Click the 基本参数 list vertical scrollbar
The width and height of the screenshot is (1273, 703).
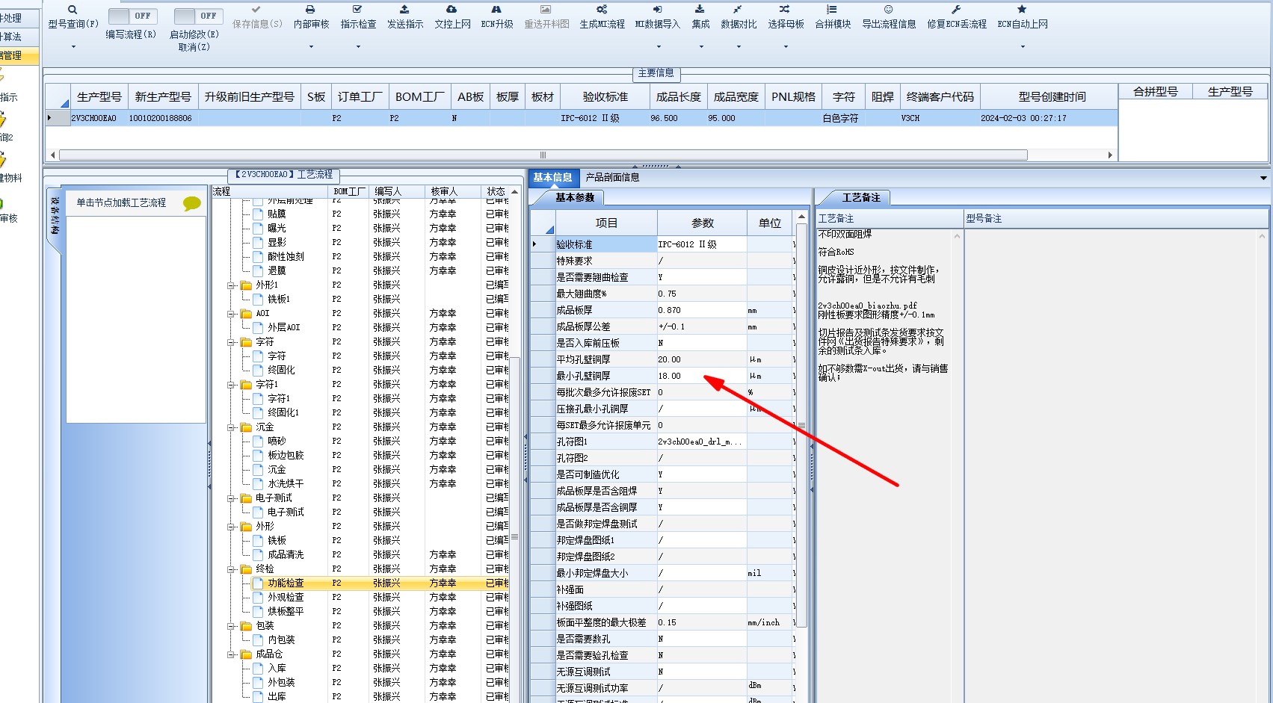pos(801,426)
